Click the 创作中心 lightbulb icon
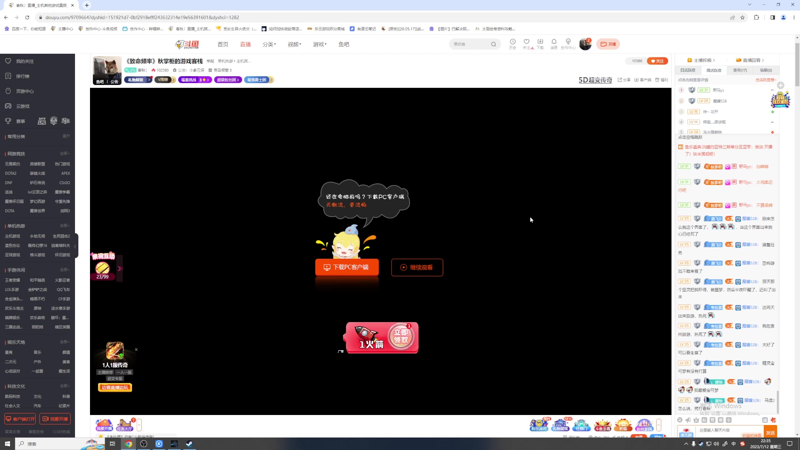Viewport: 800px width, 450px height. 568,42
